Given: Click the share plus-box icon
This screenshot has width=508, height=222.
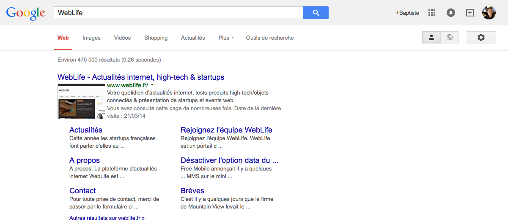Looking at the screenshot, I should pyautogui.click(x=470, y=13).
